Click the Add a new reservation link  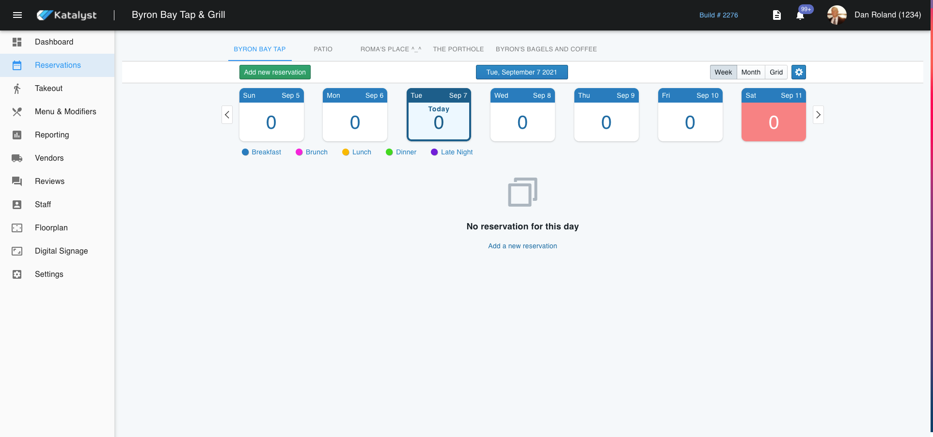click(522, 246)
